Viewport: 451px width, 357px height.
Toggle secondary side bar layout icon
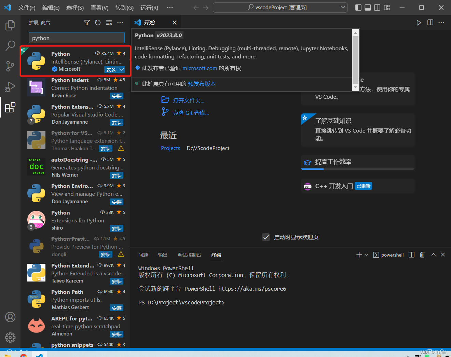point(377,8)
